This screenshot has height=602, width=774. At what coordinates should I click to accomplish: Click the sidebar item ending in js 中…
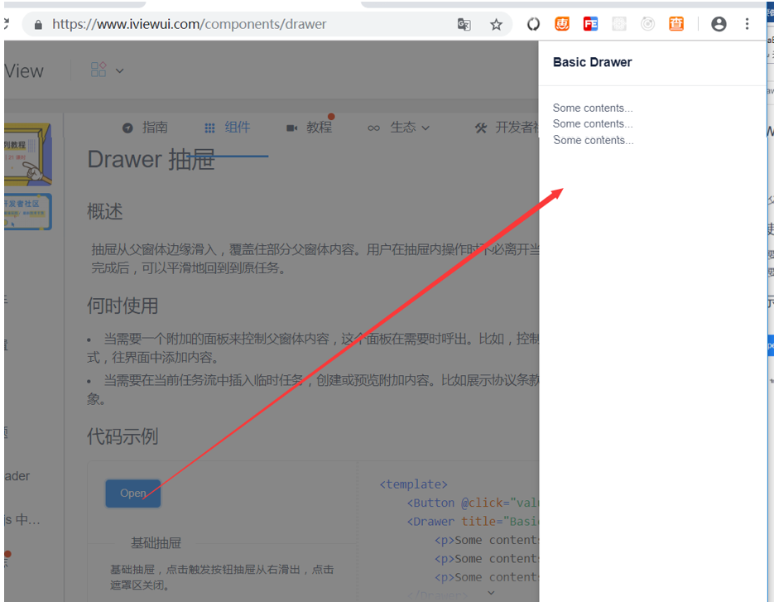coord(22,520)
